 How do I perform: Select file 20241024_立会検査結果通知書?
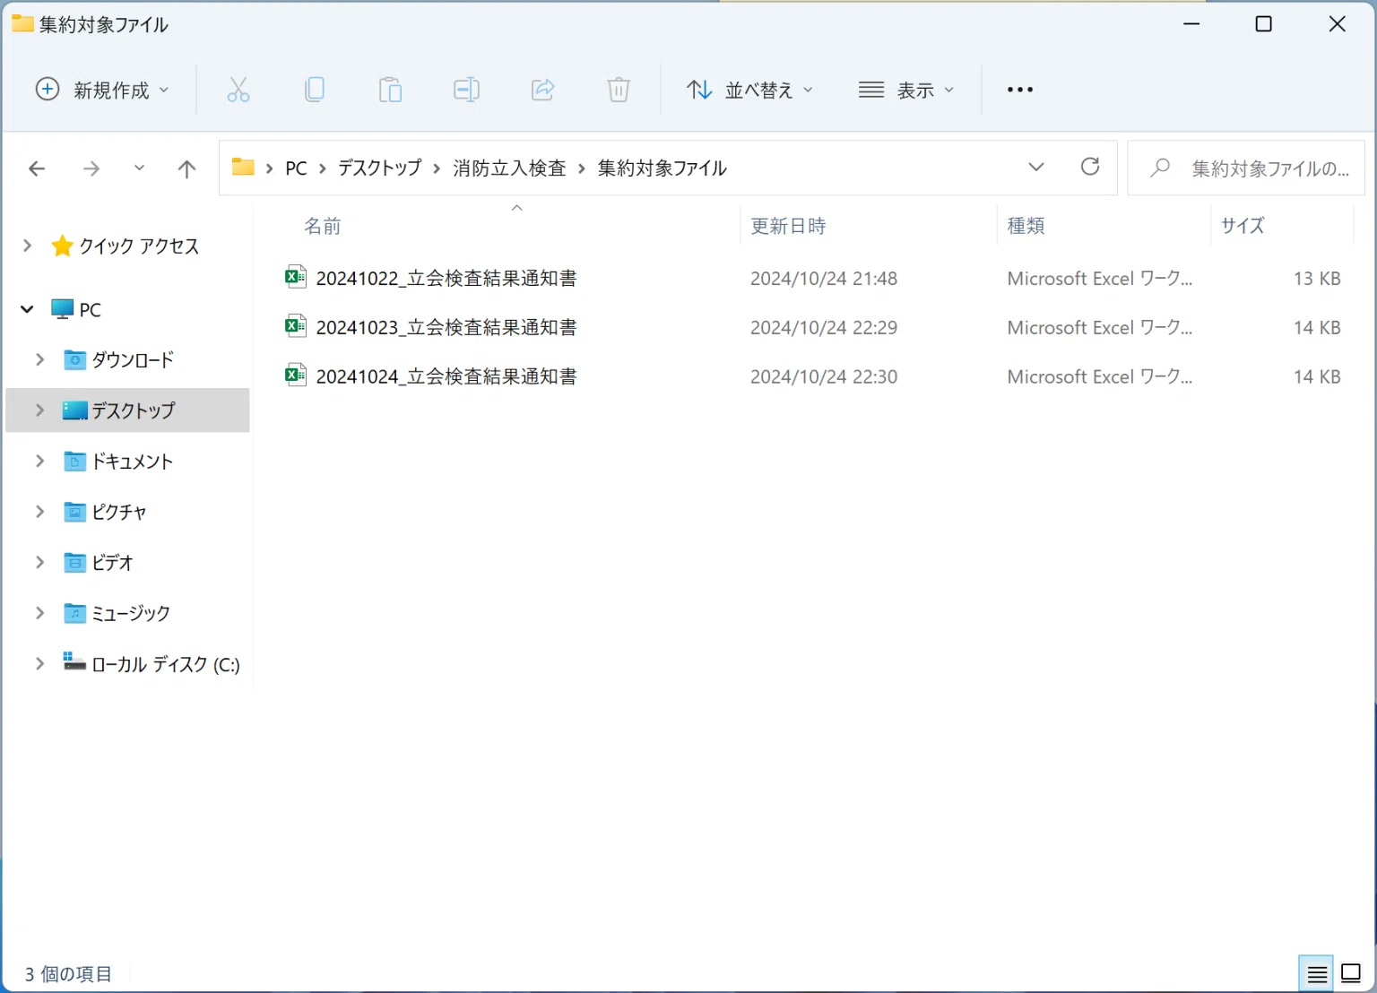(x=446, y=377)
